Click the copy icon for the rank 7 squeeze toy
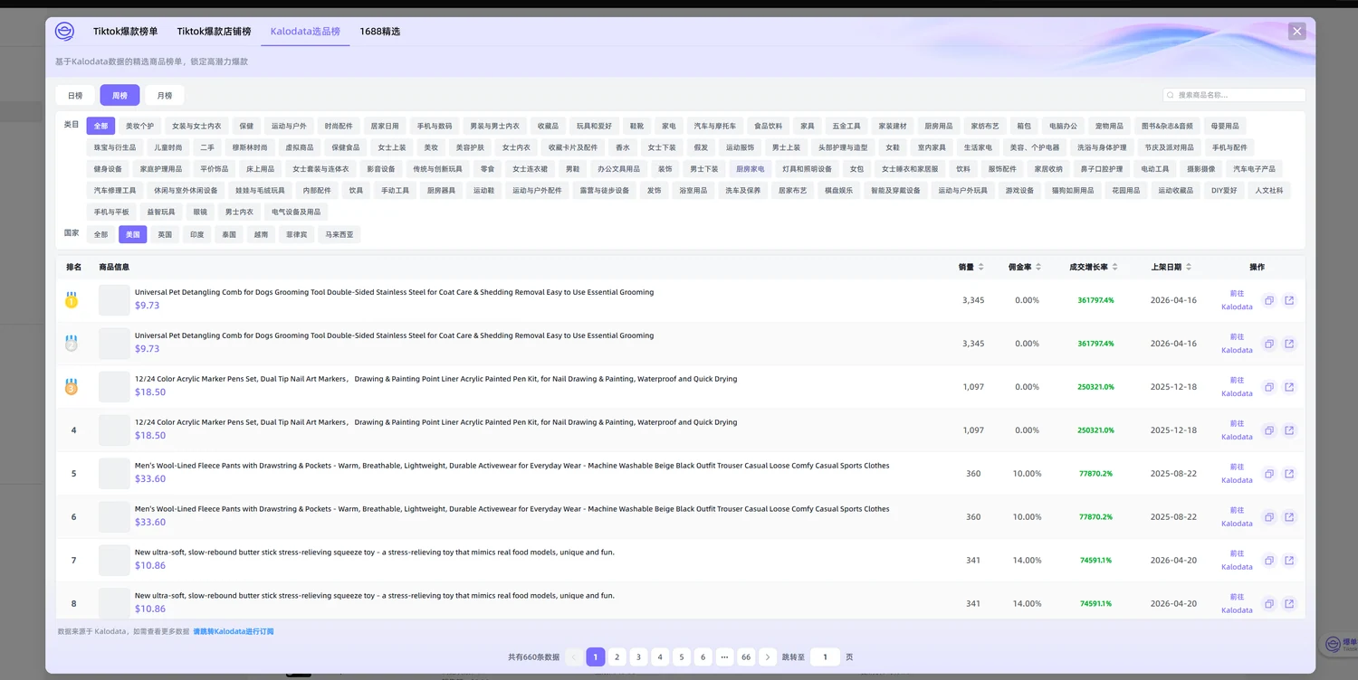1358x680 pixels. (1269, 561)
